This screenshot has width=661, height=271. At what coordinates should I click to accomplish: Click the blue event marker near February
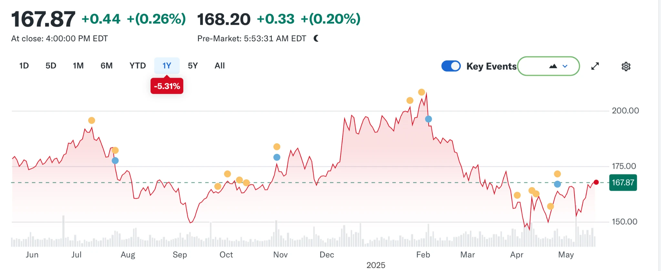pyautogui.click(x=428, y=119)
